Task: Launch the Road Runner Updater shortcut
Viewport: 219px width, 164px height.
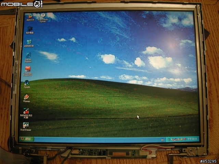Action: pos(43,18)
